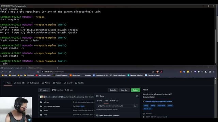Click the dotnet-core topic tag

(x=147, y=109)
